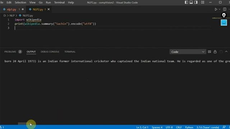230x129 pixels.
Task: Open the View menu
Action: pos(32,3)
